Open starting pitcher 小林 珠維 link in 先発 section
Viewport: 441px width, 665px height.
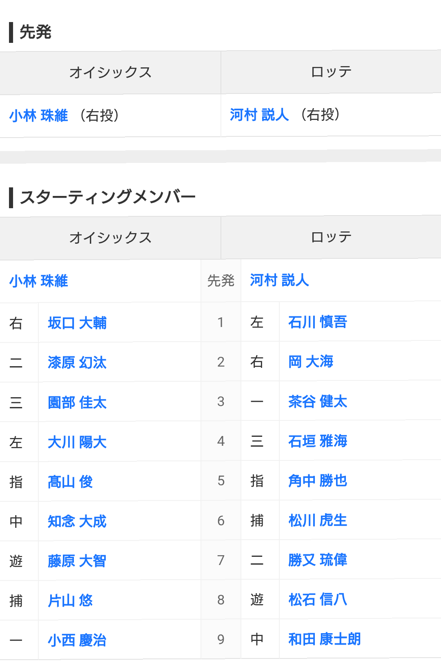point(39,116)
